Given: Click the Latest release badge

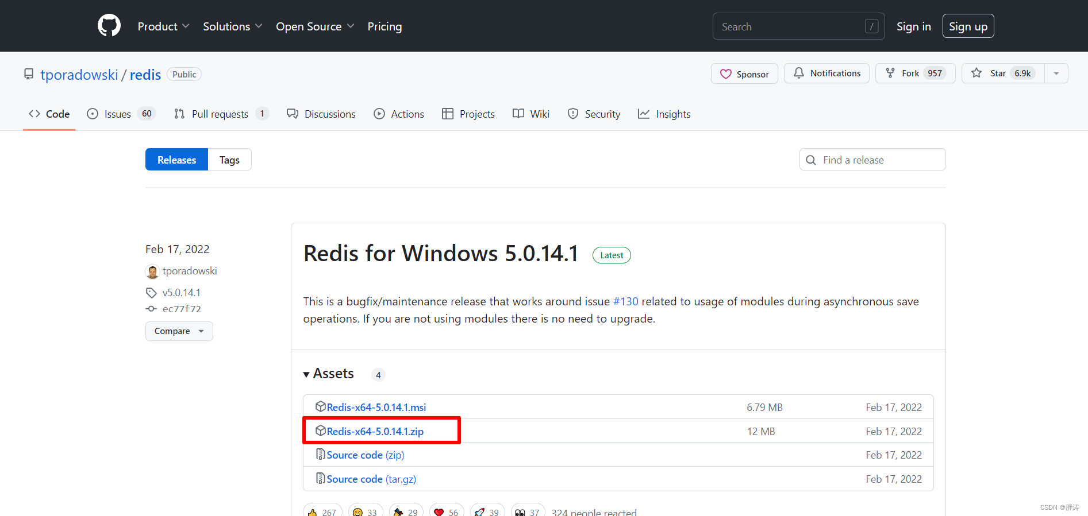Looking at the screenshot, I should point(612,255).
